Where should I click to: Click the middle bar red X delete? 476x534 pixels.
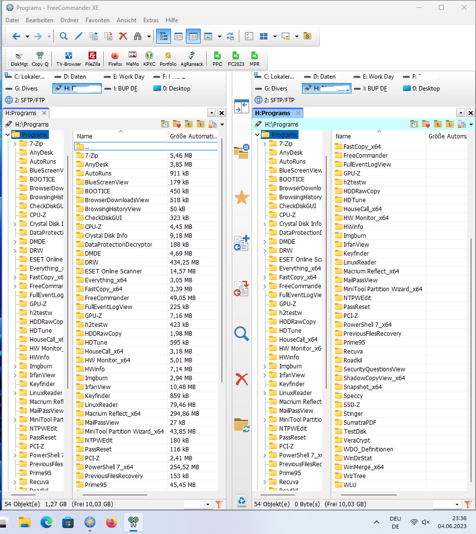pos(241,379)
